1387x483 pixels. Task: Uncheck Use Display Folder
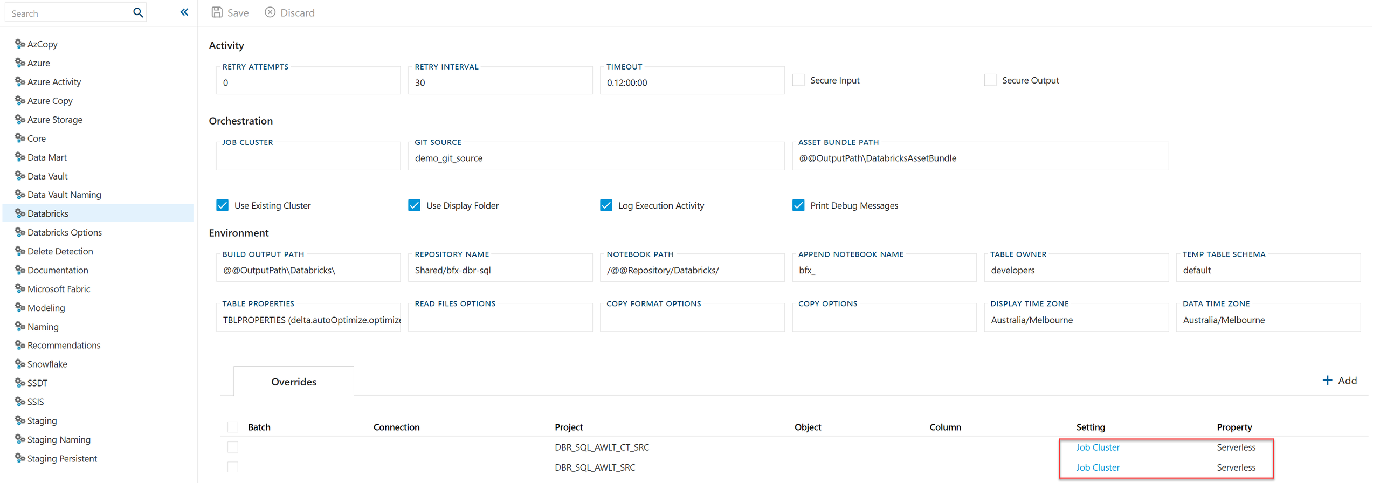pos(414,205)
